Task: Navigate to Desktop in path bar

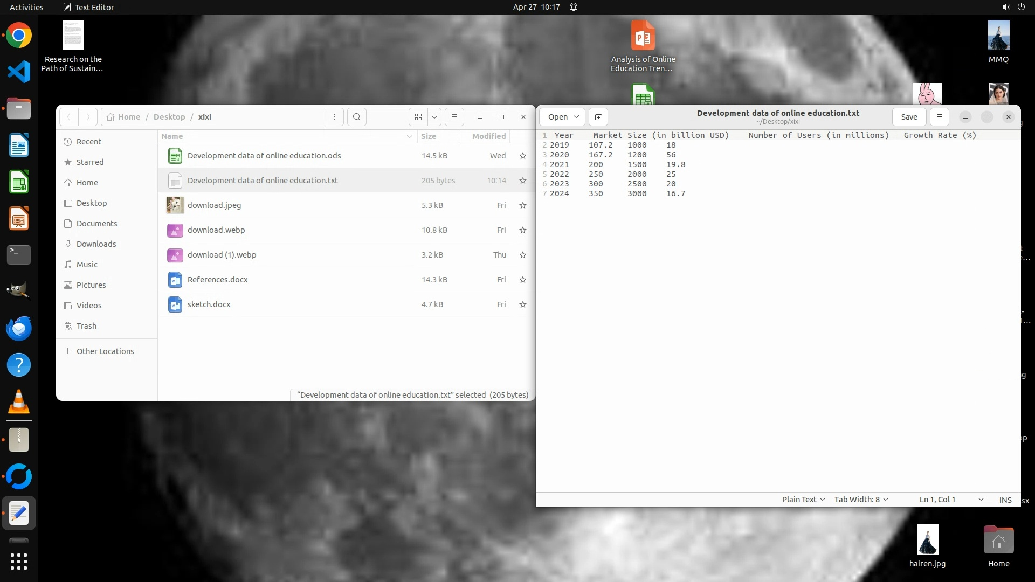Action: (169, 117)
